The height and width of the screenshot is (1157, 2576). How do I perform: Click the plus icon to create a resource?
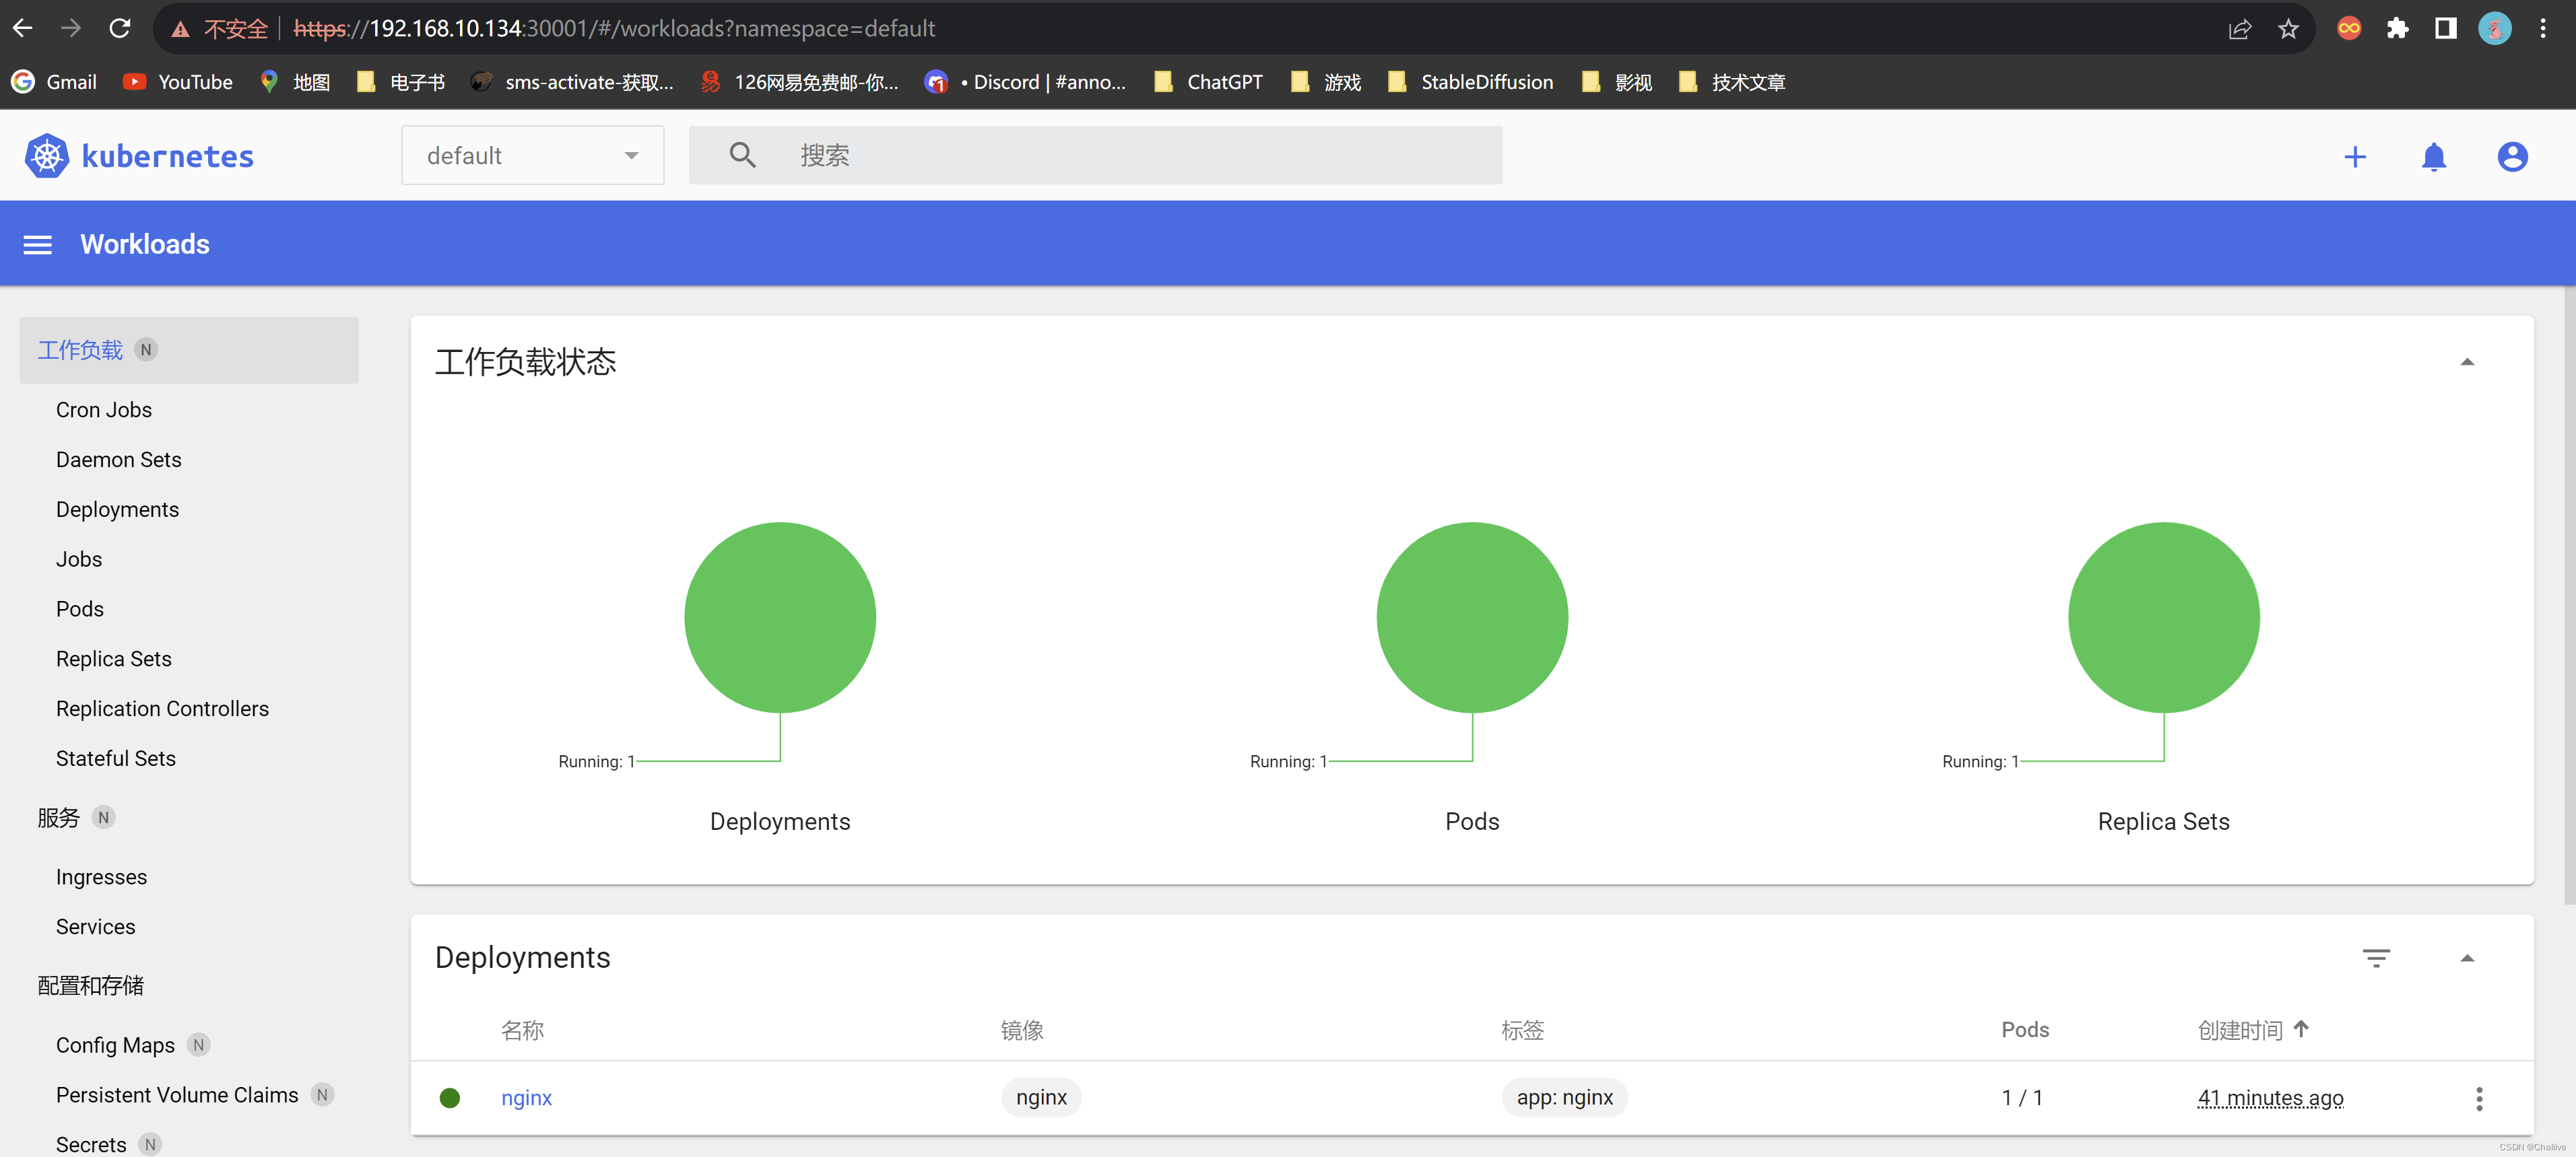(2354, 157)
